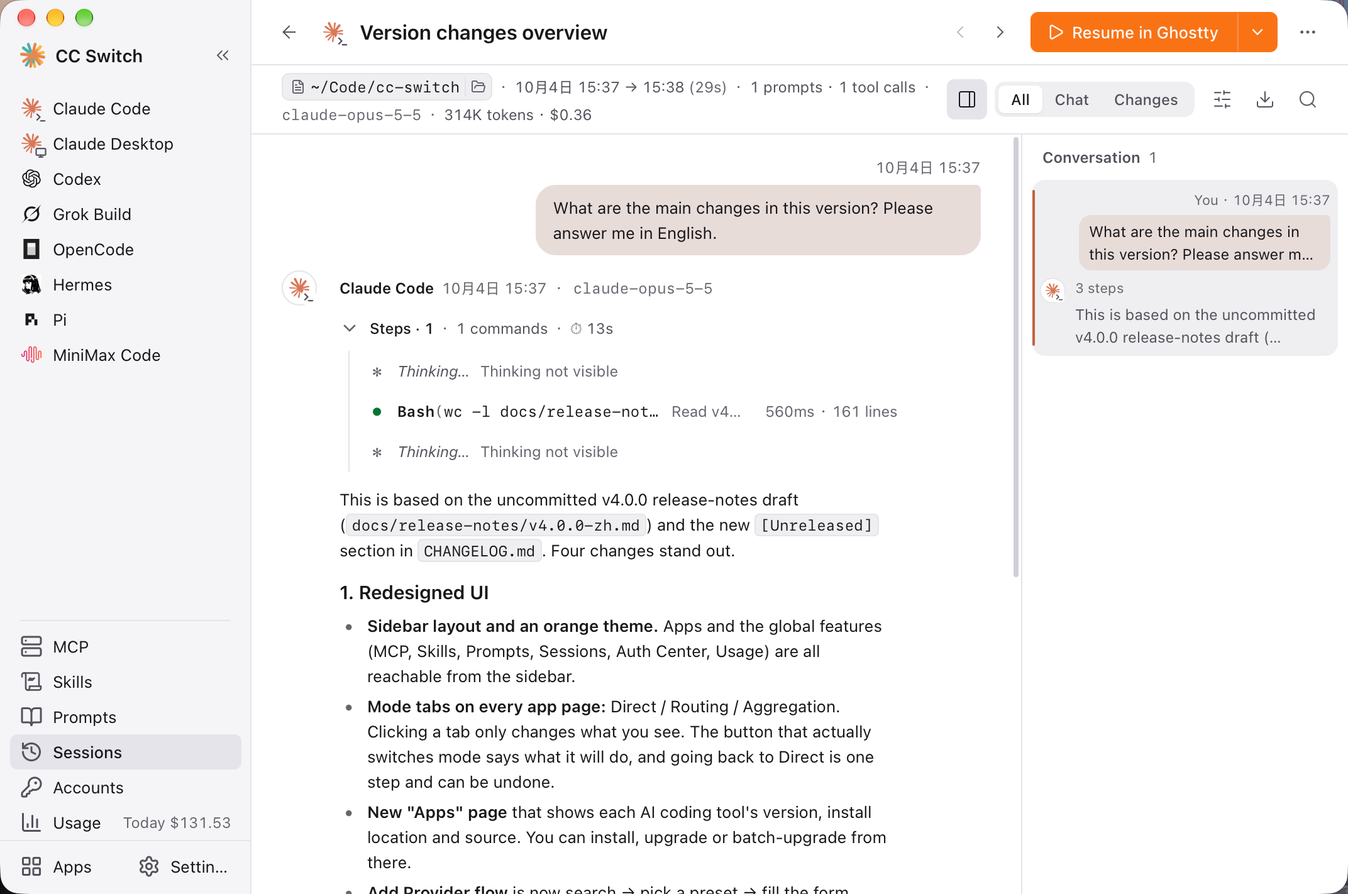Open the Pi app entry

tap(126, 320)
